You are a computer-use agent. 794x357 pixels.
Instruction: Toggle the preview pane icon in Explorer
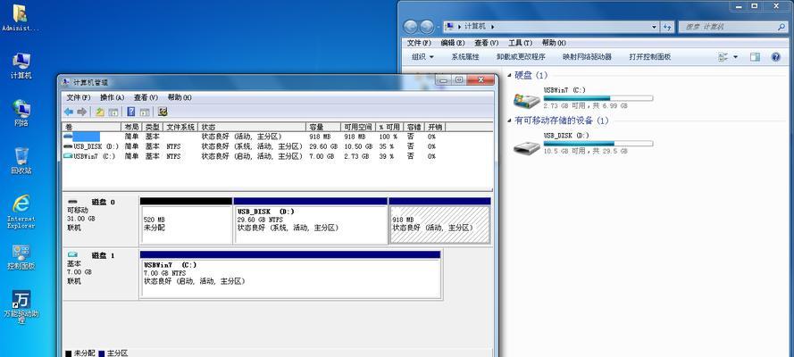755,57
